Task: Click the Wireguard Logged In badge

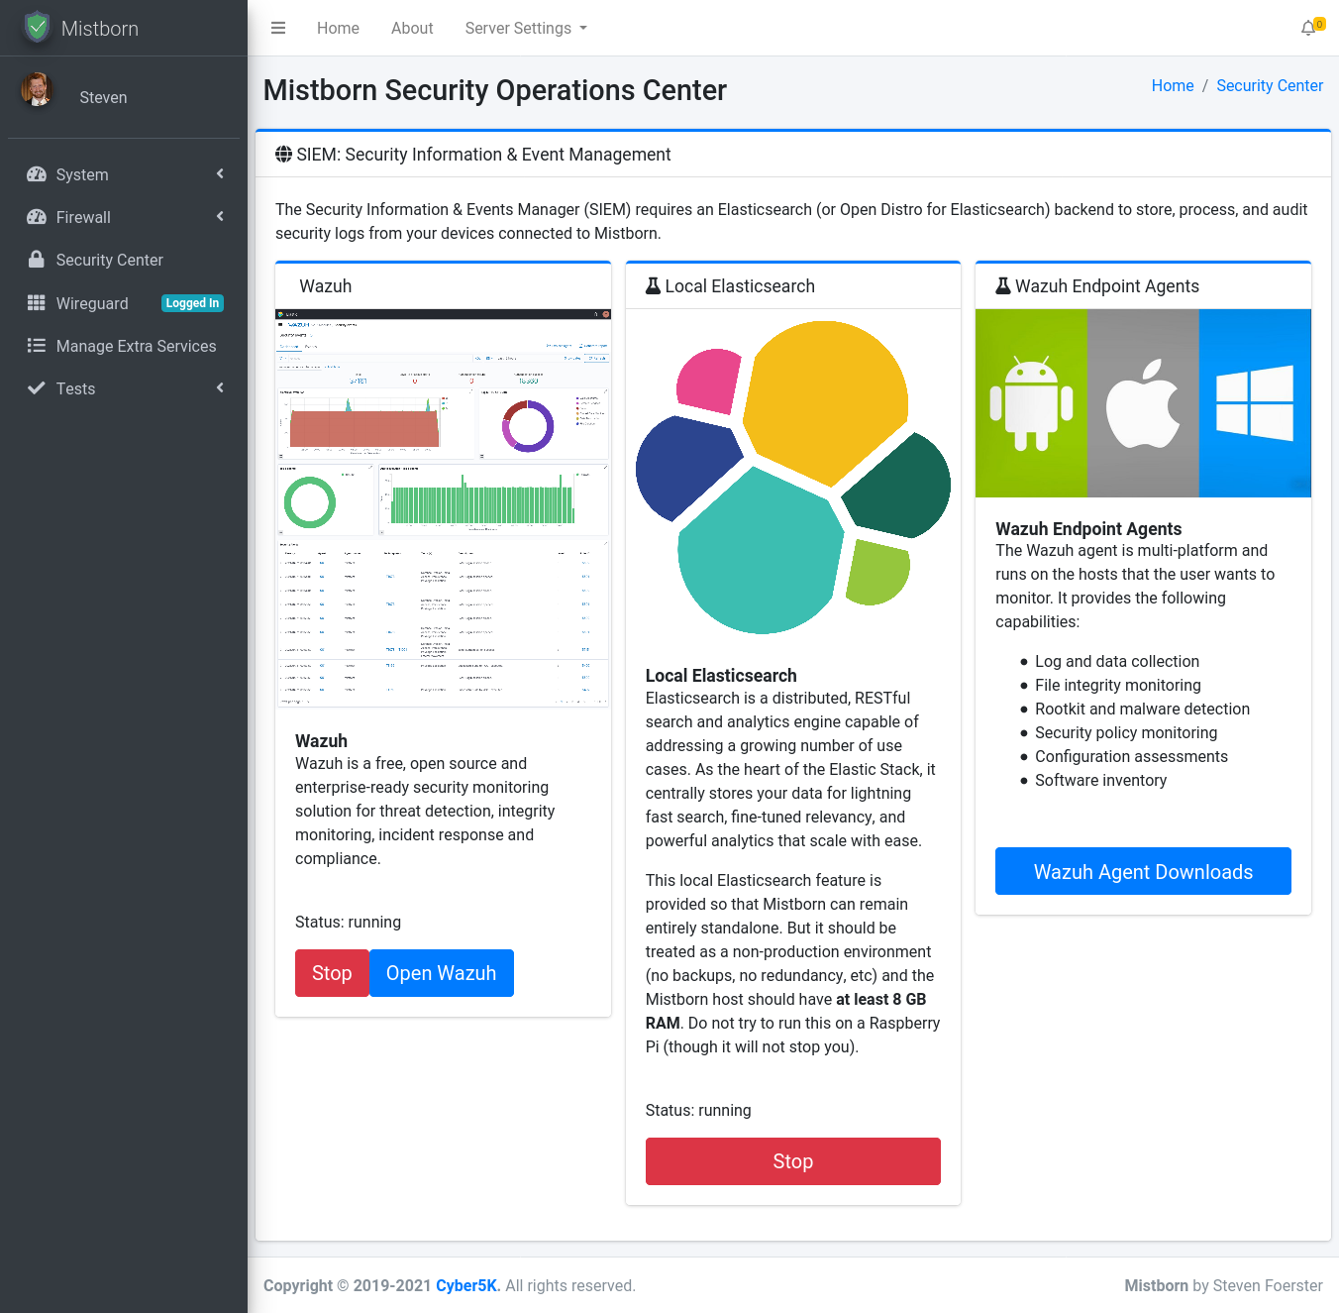Action: (x=192, y=303)
